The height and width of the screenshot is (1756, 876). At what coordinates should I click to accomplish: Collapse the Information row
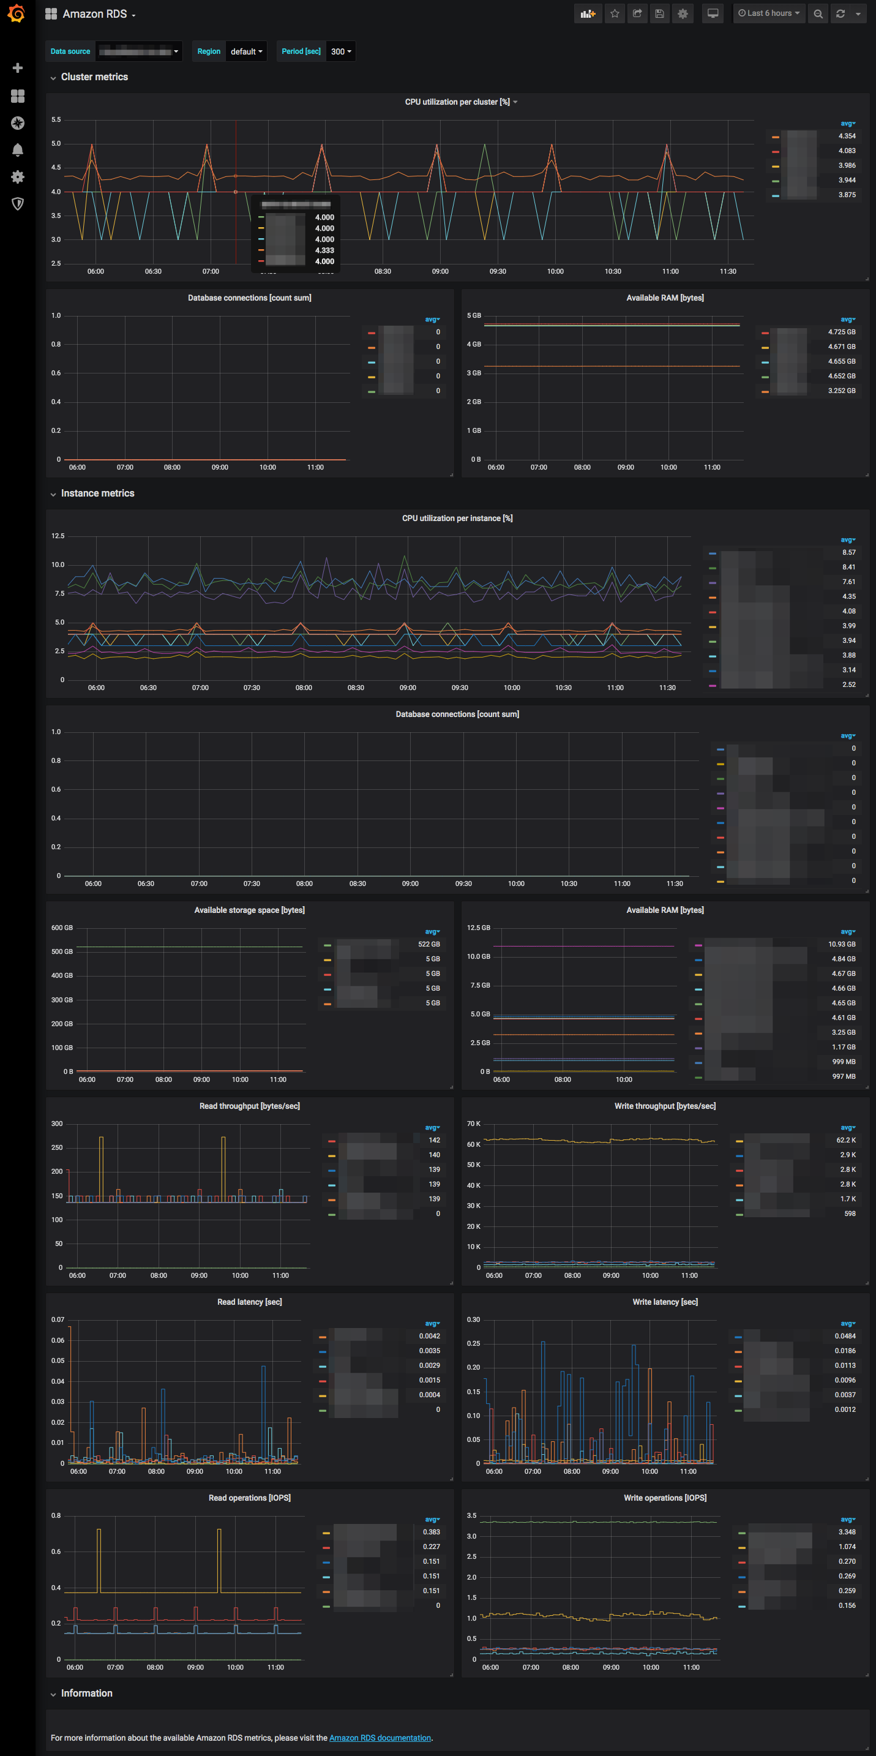[81, 1694]
